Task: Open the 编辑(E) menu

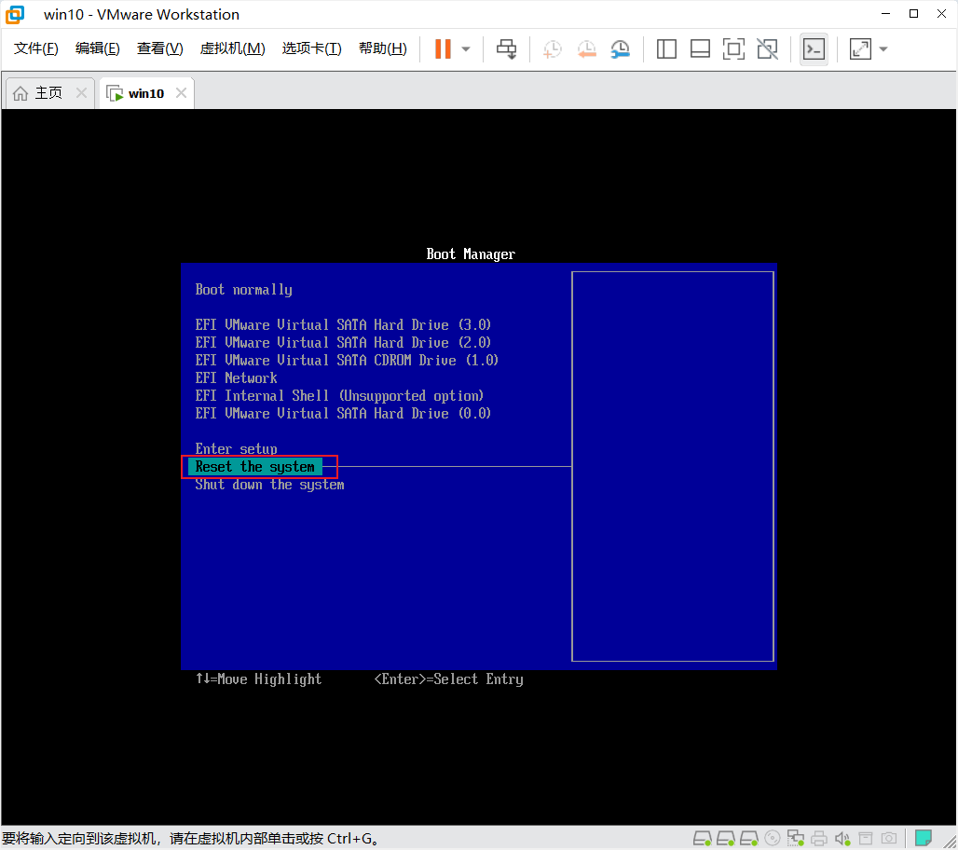Action: click(x=98, y=48)
